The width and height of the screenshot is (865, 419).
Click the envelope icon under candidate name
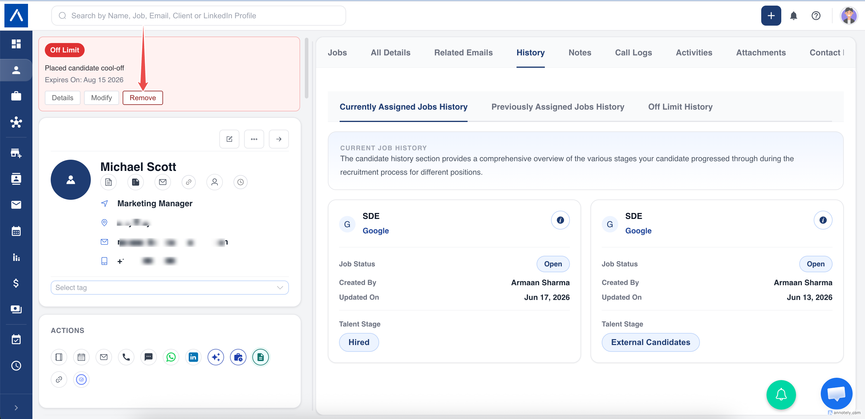162,182
